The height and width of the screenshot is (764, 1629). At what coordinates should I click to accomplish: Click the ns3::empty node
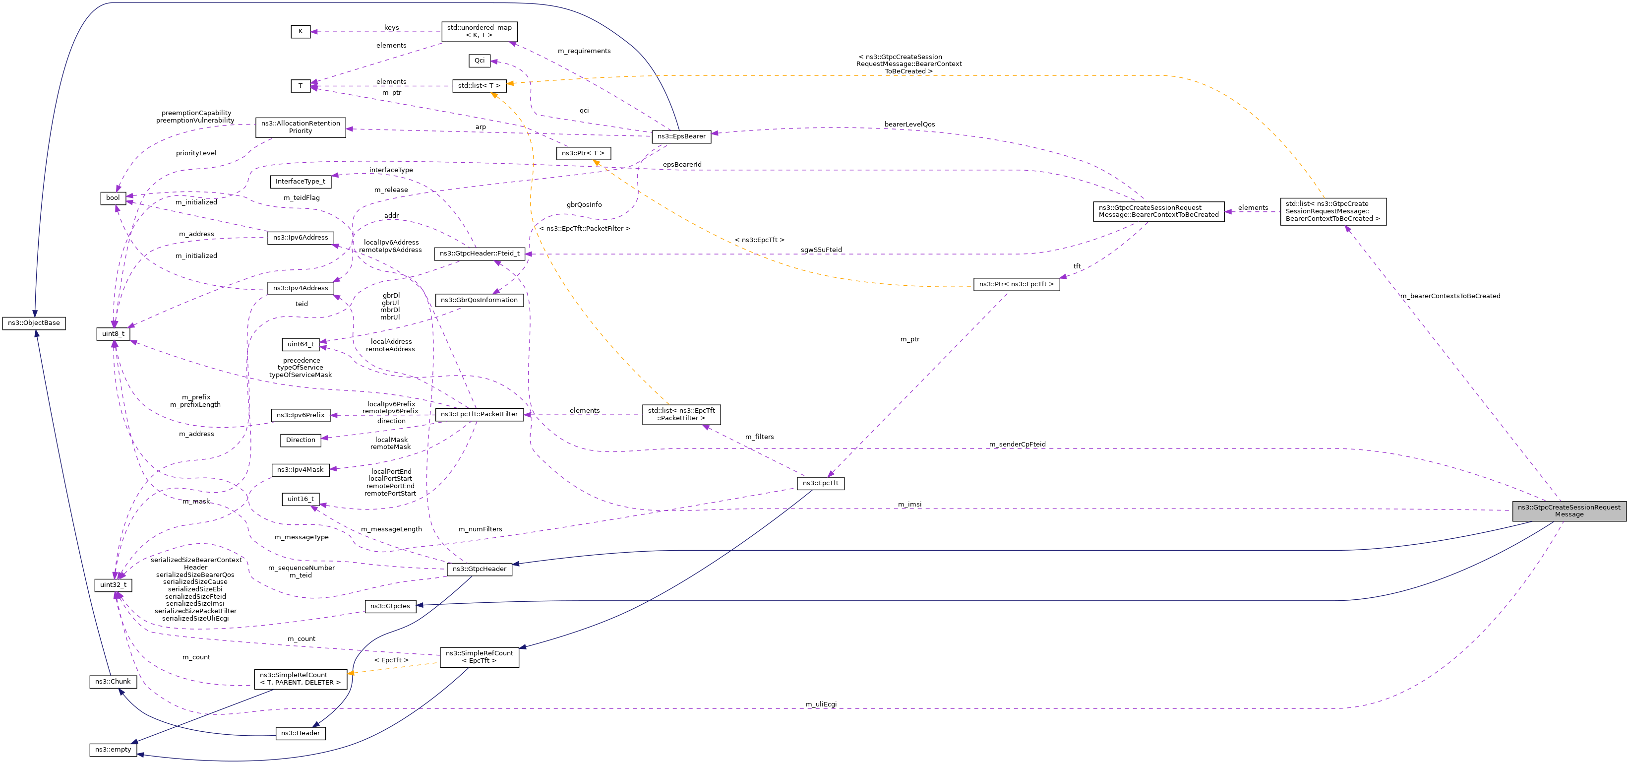coord(113,750)
